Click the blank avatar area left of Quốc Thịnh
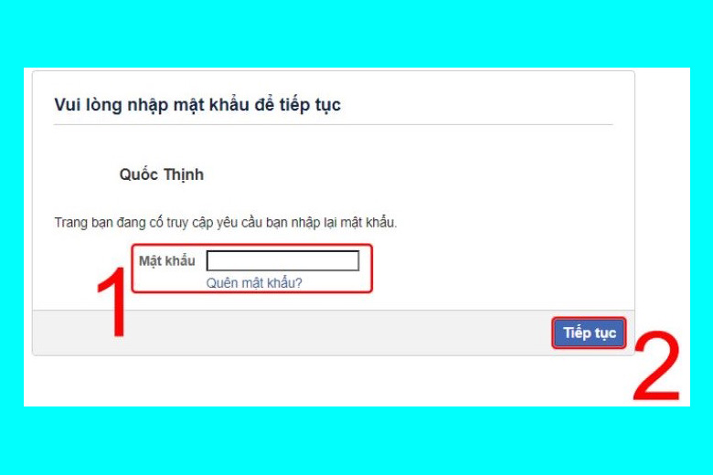This screenshot has height=475, width=713. pyautogui.click(x=84, y=174)
